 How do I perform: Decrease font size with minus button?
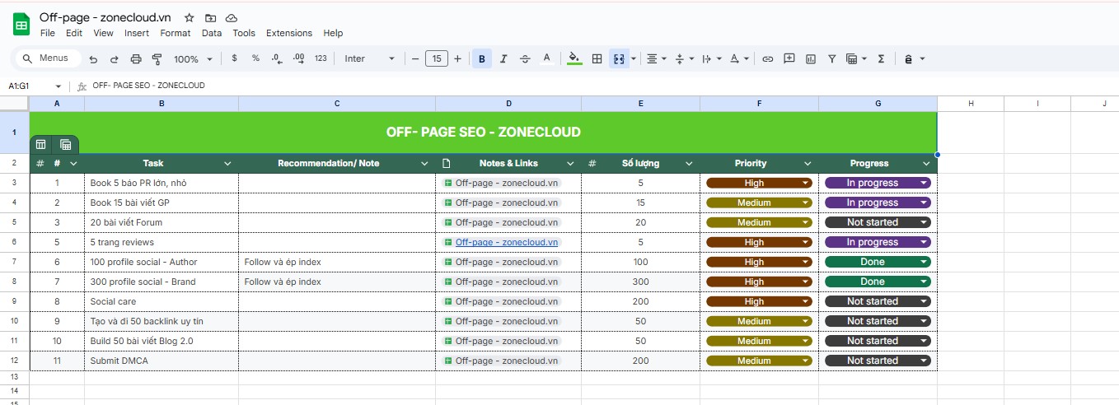[415, 58]
